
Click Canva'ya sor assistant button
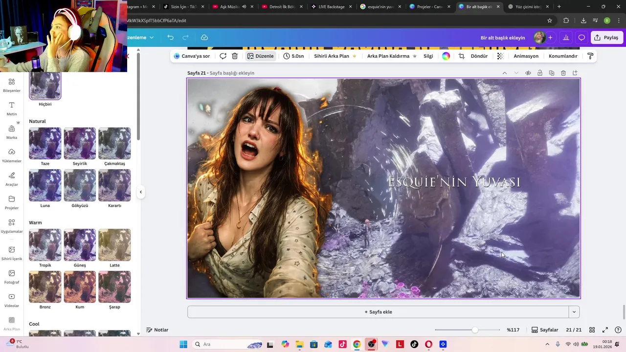point(192,56)
